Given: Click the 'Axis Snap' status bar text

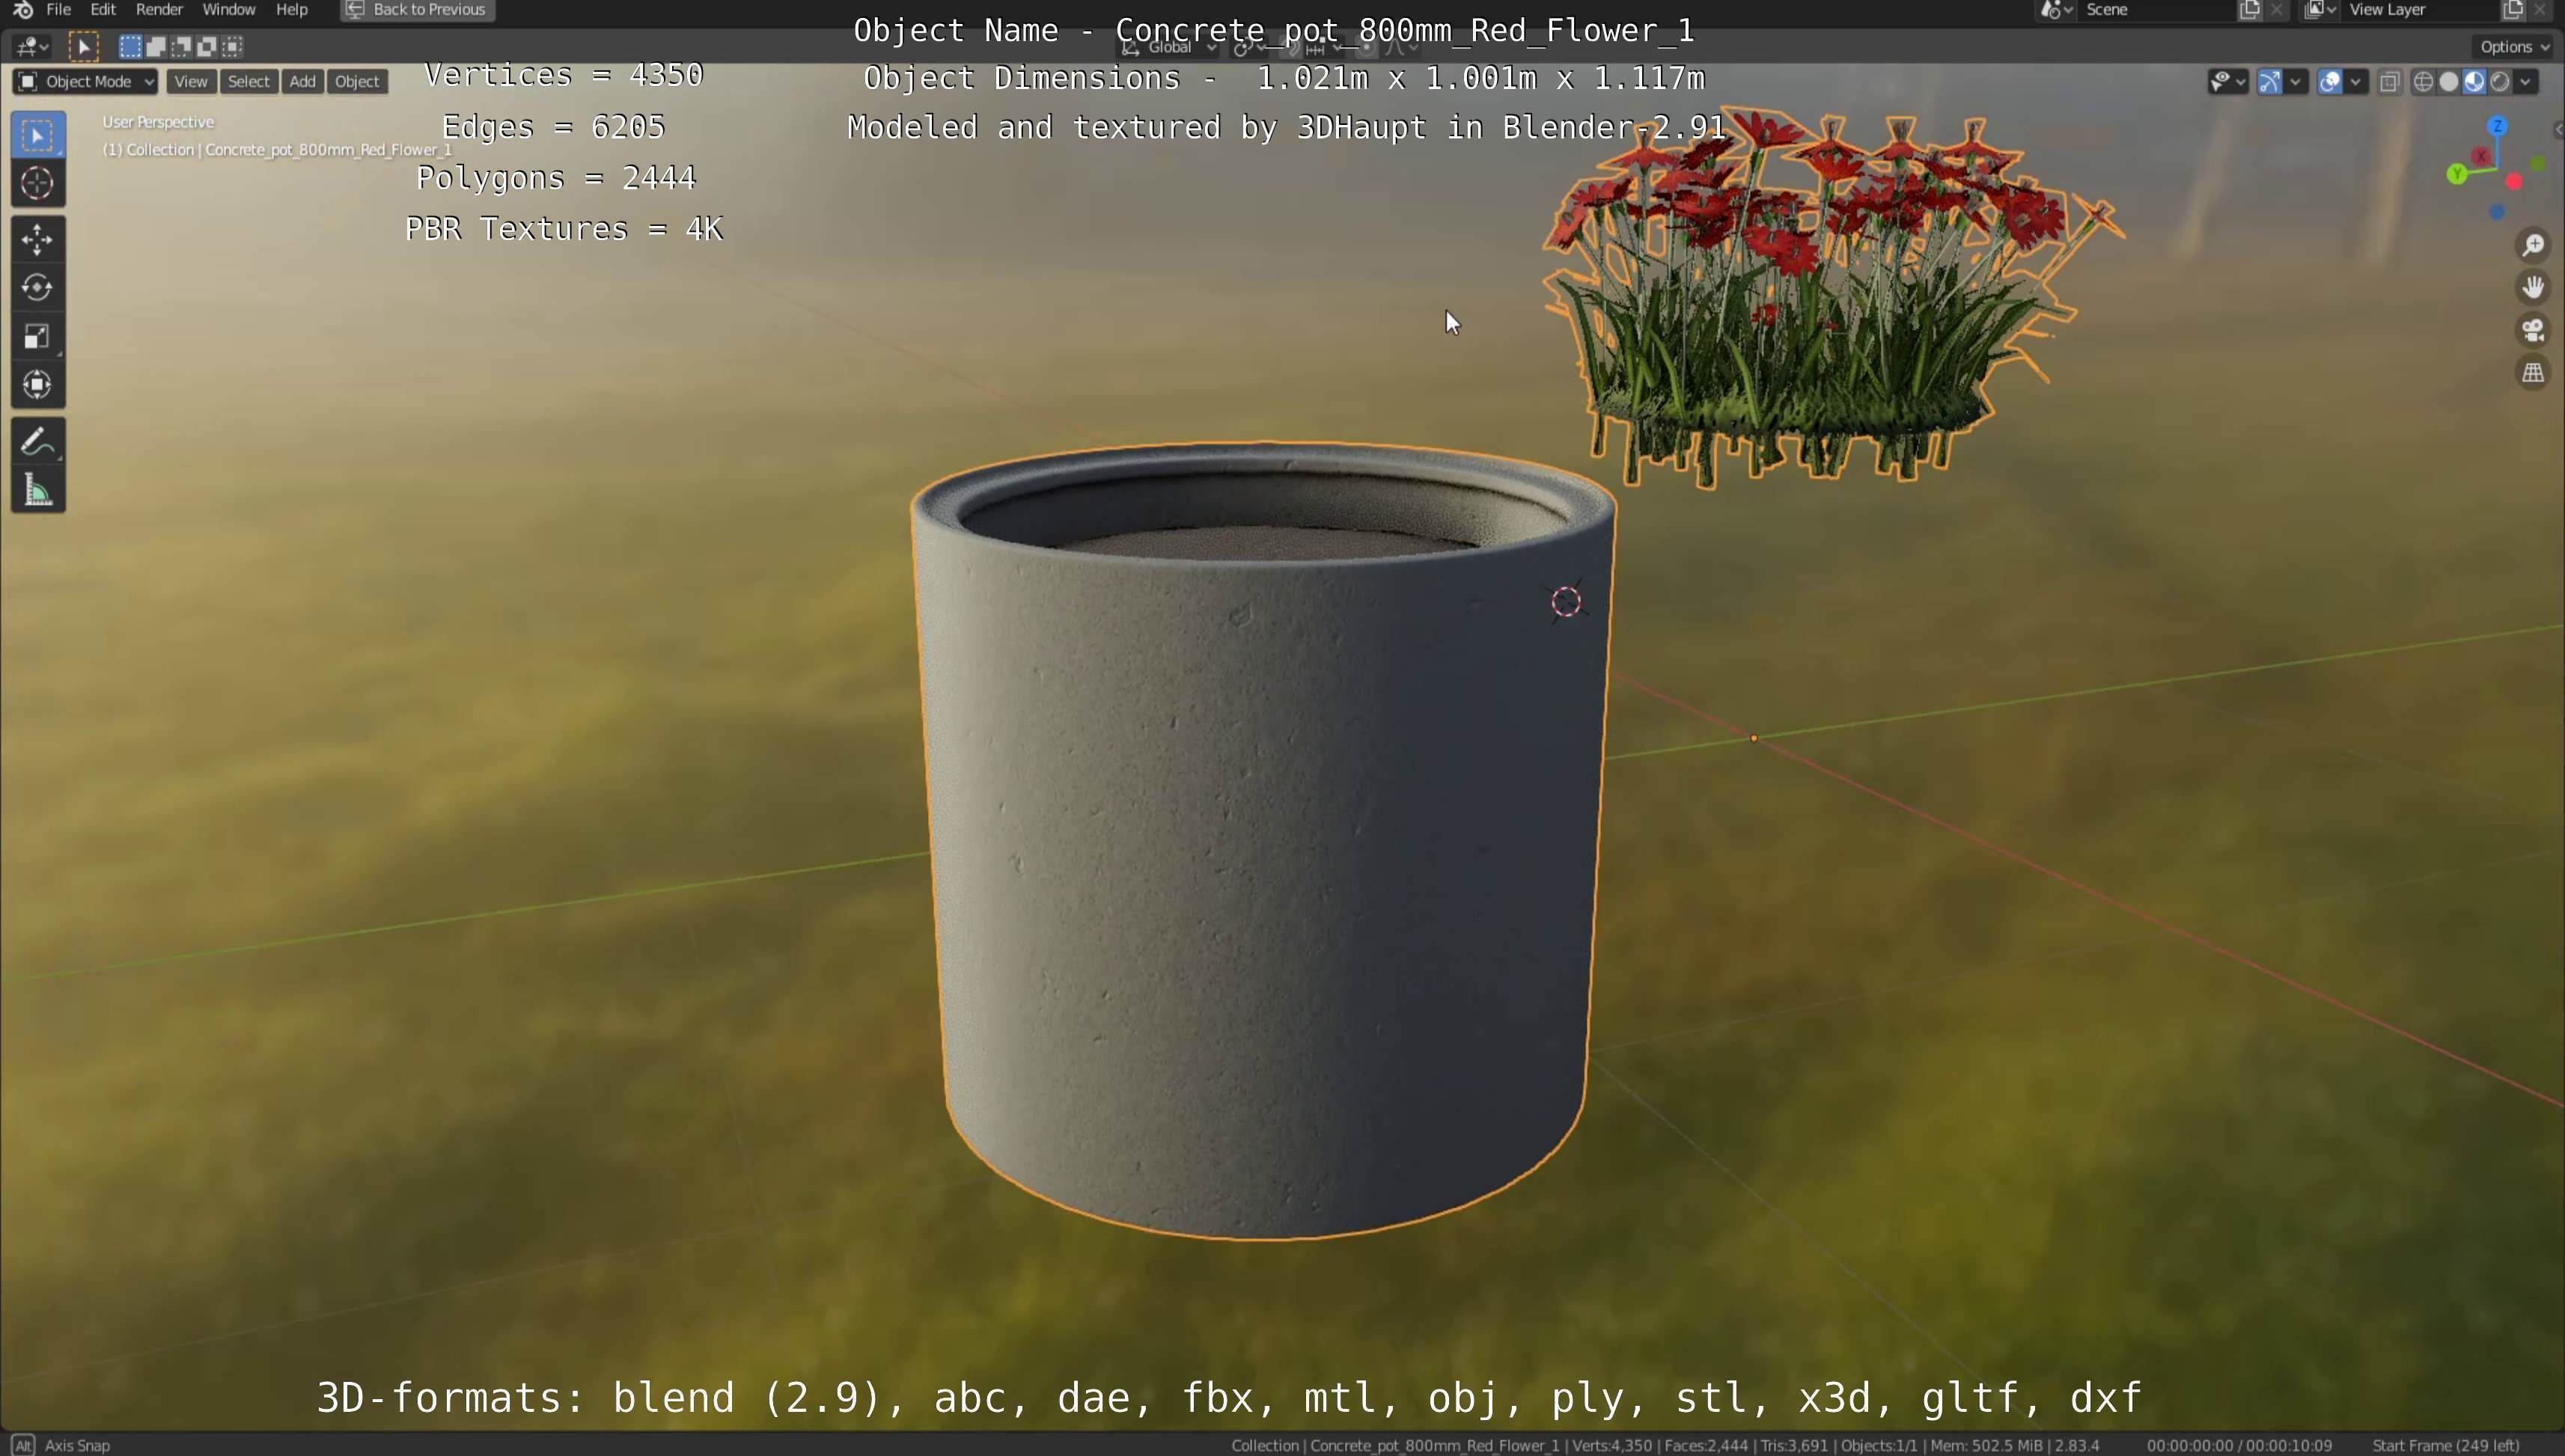Looking at the screenshot, I should click(77, 1445).
